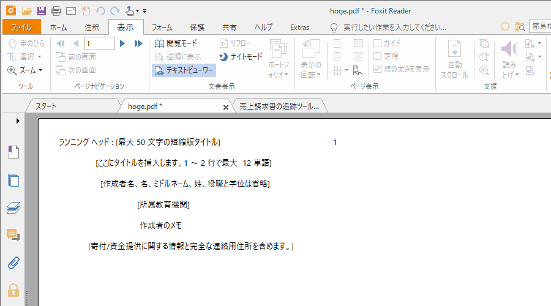Viewport: 551px width, 306px height.
Task: Open the page thumbnails panel in the sidebar
Action: (x=13, y=180)
